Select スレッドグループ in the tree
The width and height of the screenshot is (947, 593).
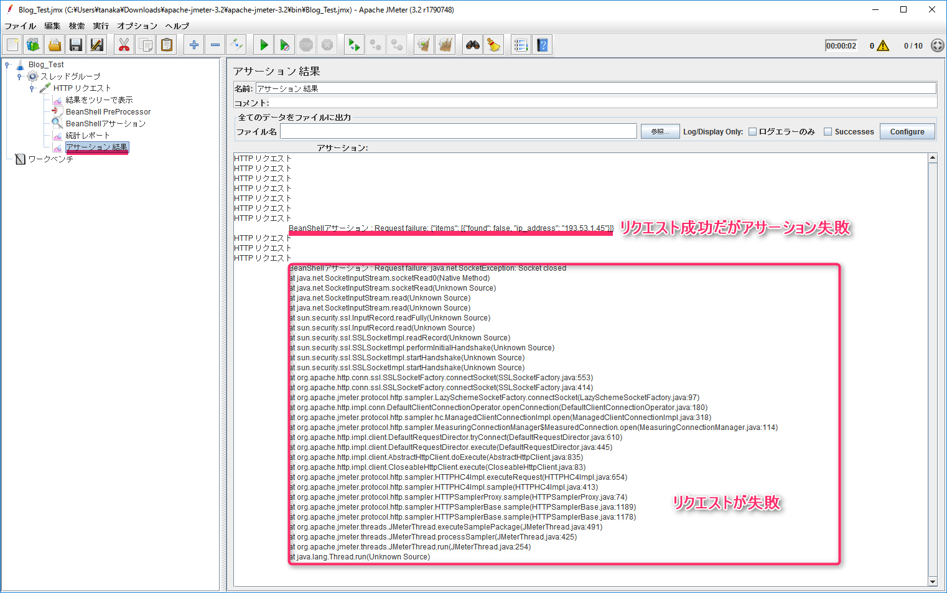coord(70,77)
